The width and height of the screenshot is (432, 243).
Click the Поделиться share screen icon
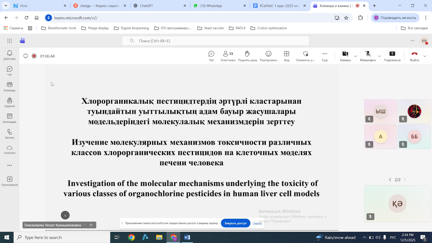point(392,56)
